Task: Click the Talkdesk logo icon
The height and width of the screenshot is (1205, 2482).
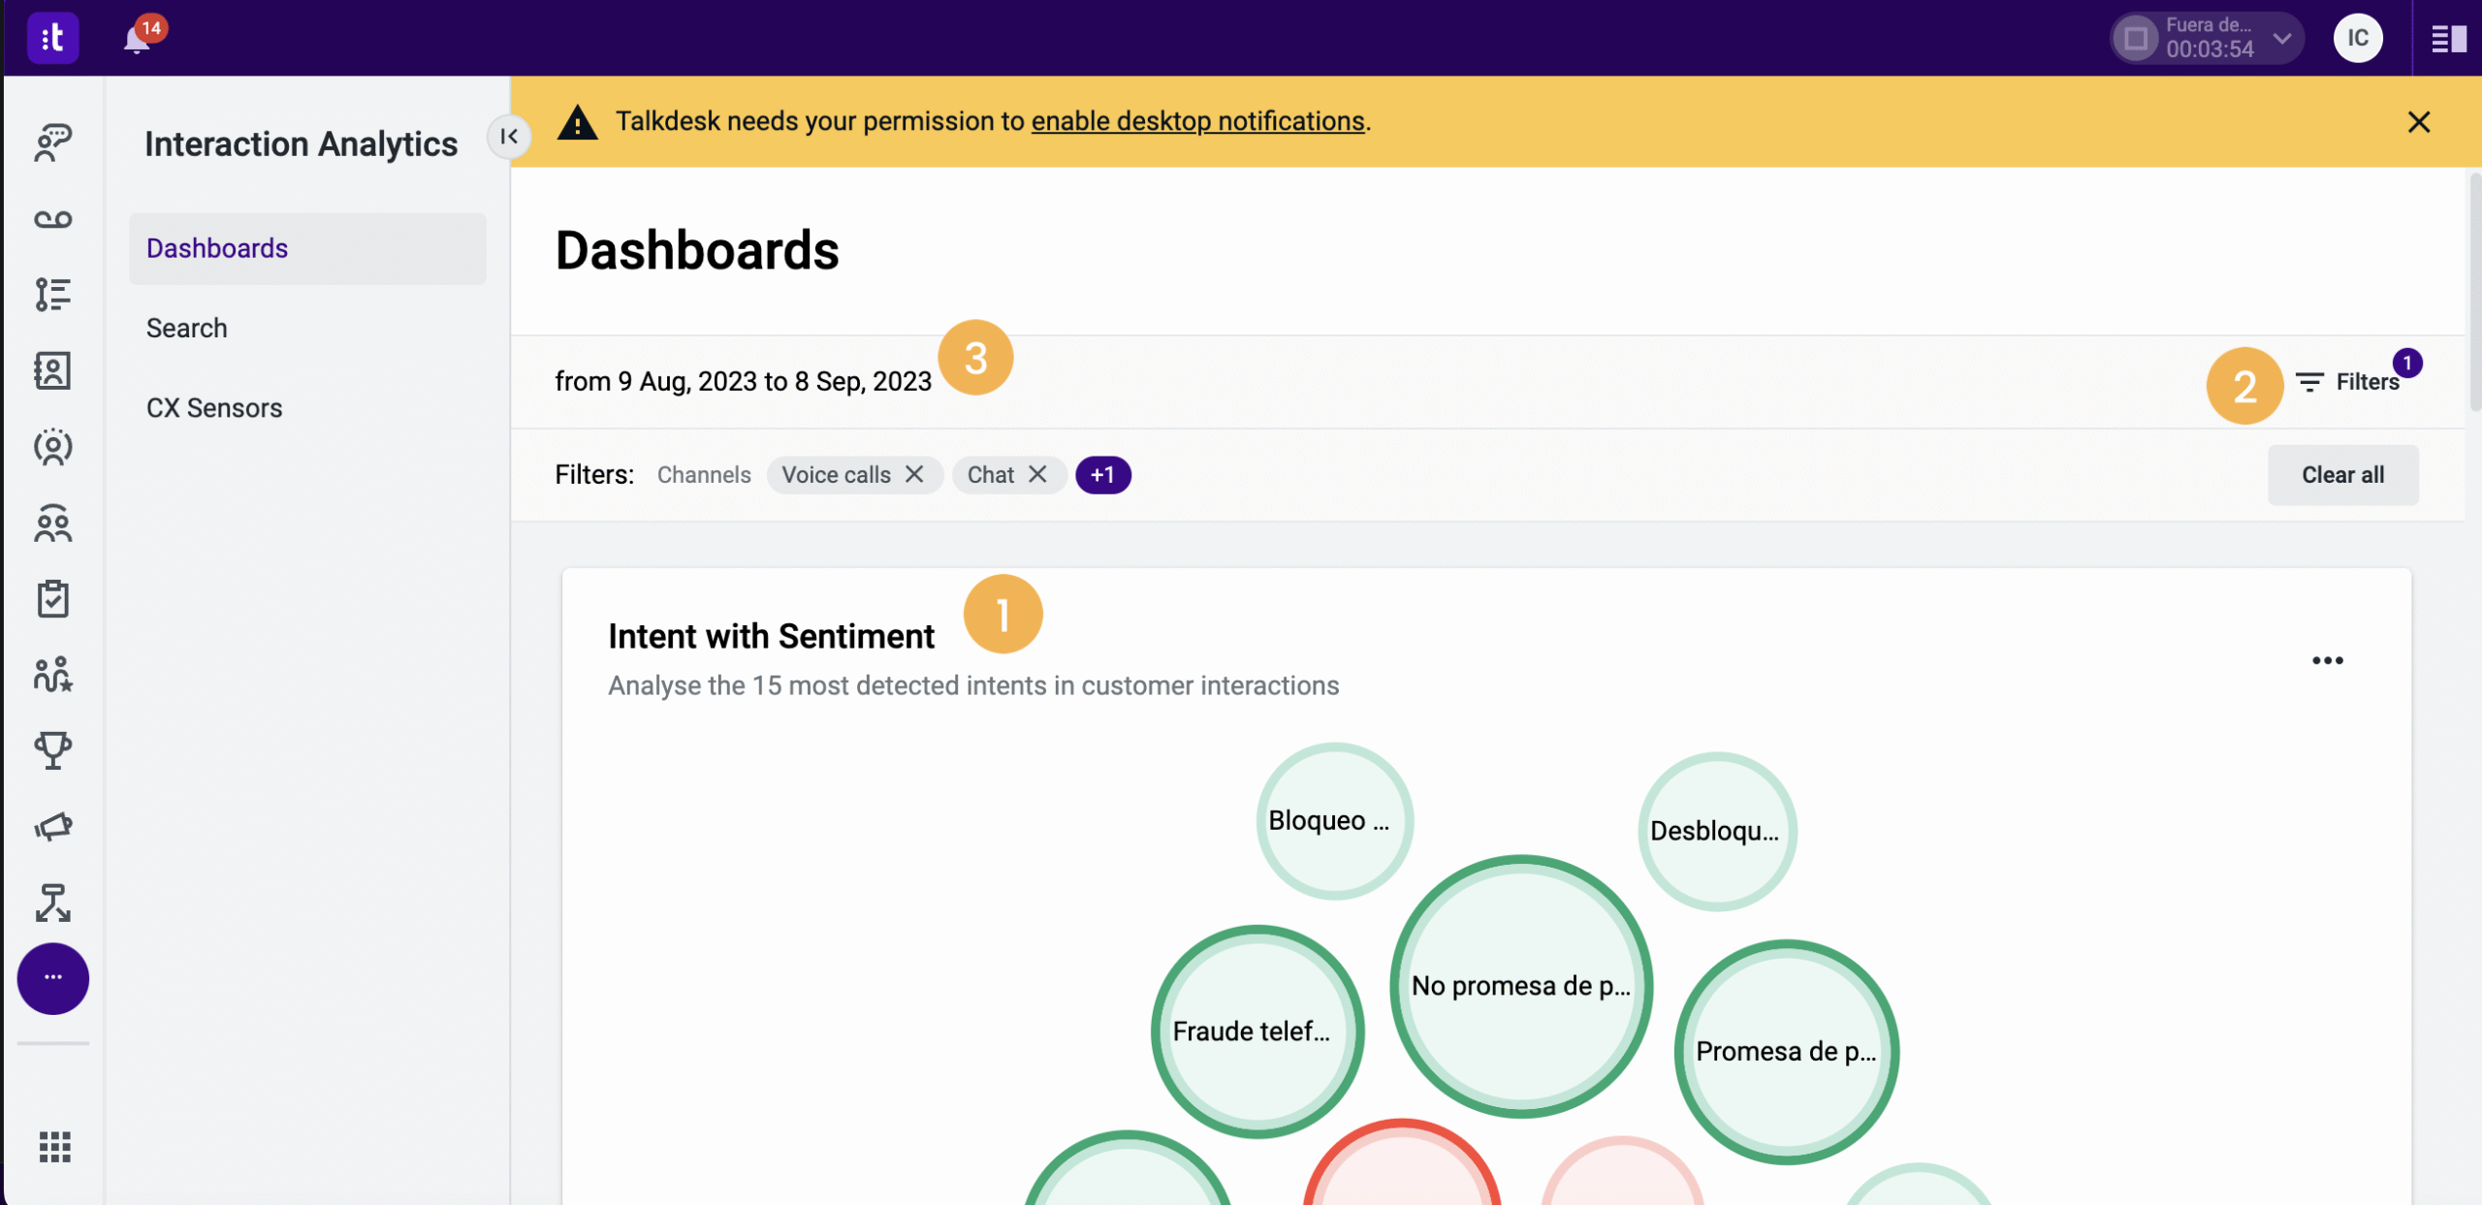Action: coord(53,38)
